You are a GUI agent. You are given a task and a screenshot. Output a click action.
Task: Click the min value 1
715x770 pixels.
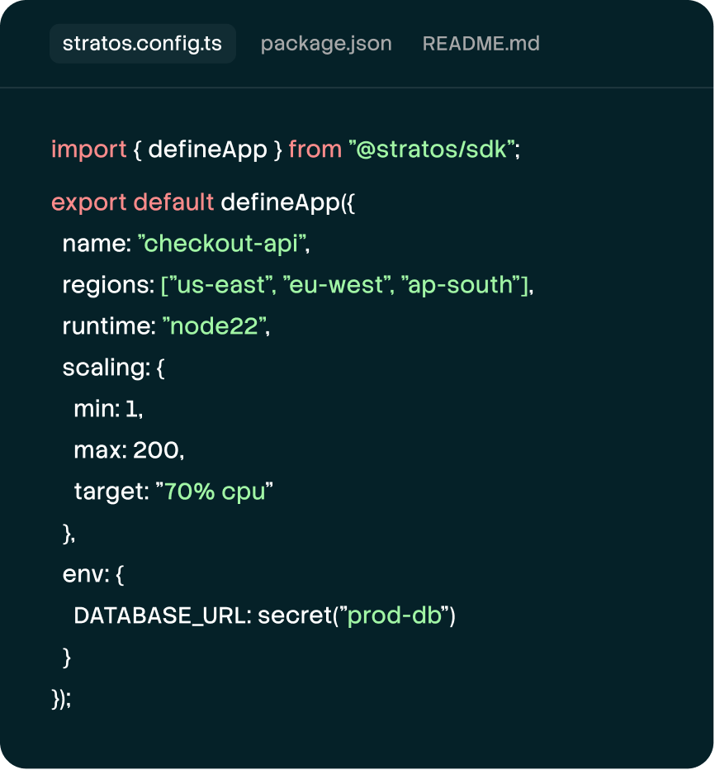coord(131,409)
